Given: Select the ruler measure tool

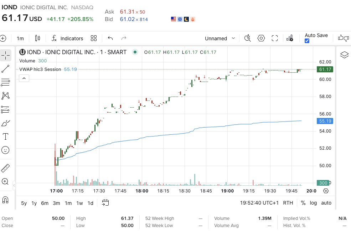Looking at the screenshot, I should pos(6,168).
